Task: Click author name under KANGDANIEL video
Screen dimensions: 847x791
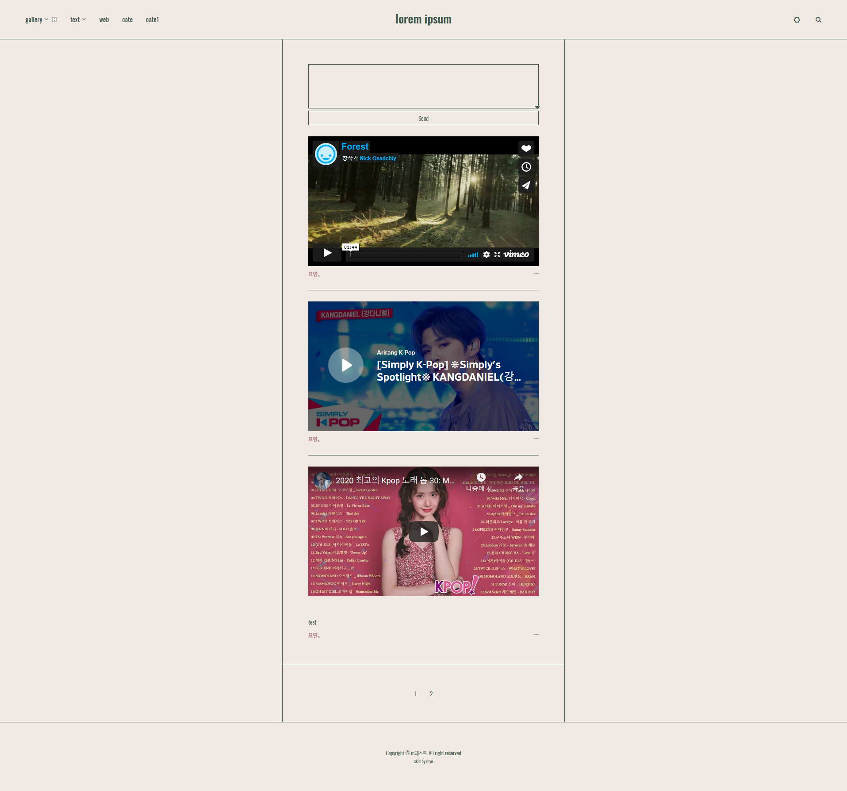Action: pos(314,440)
